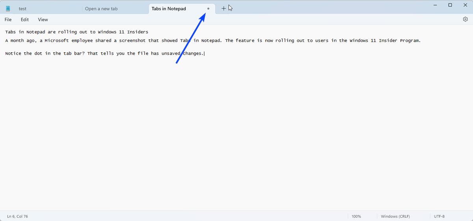
Task: Click the line starting with Notice the dot
Action: 105,53
